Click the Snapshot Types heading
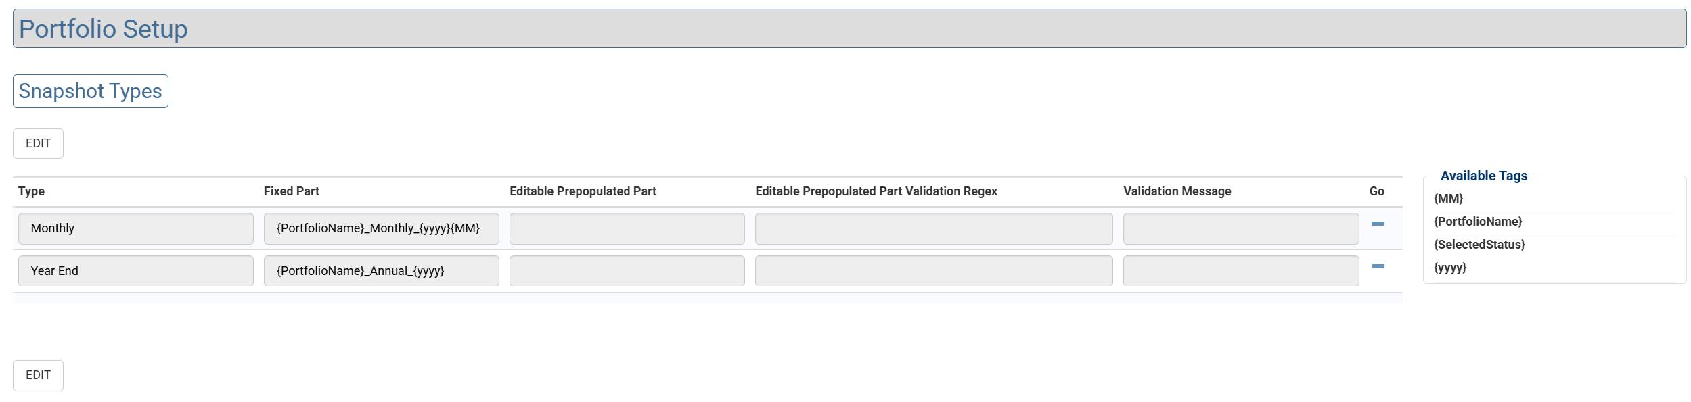The height and width of the screenshot is (402, 1691). [90, 91]
